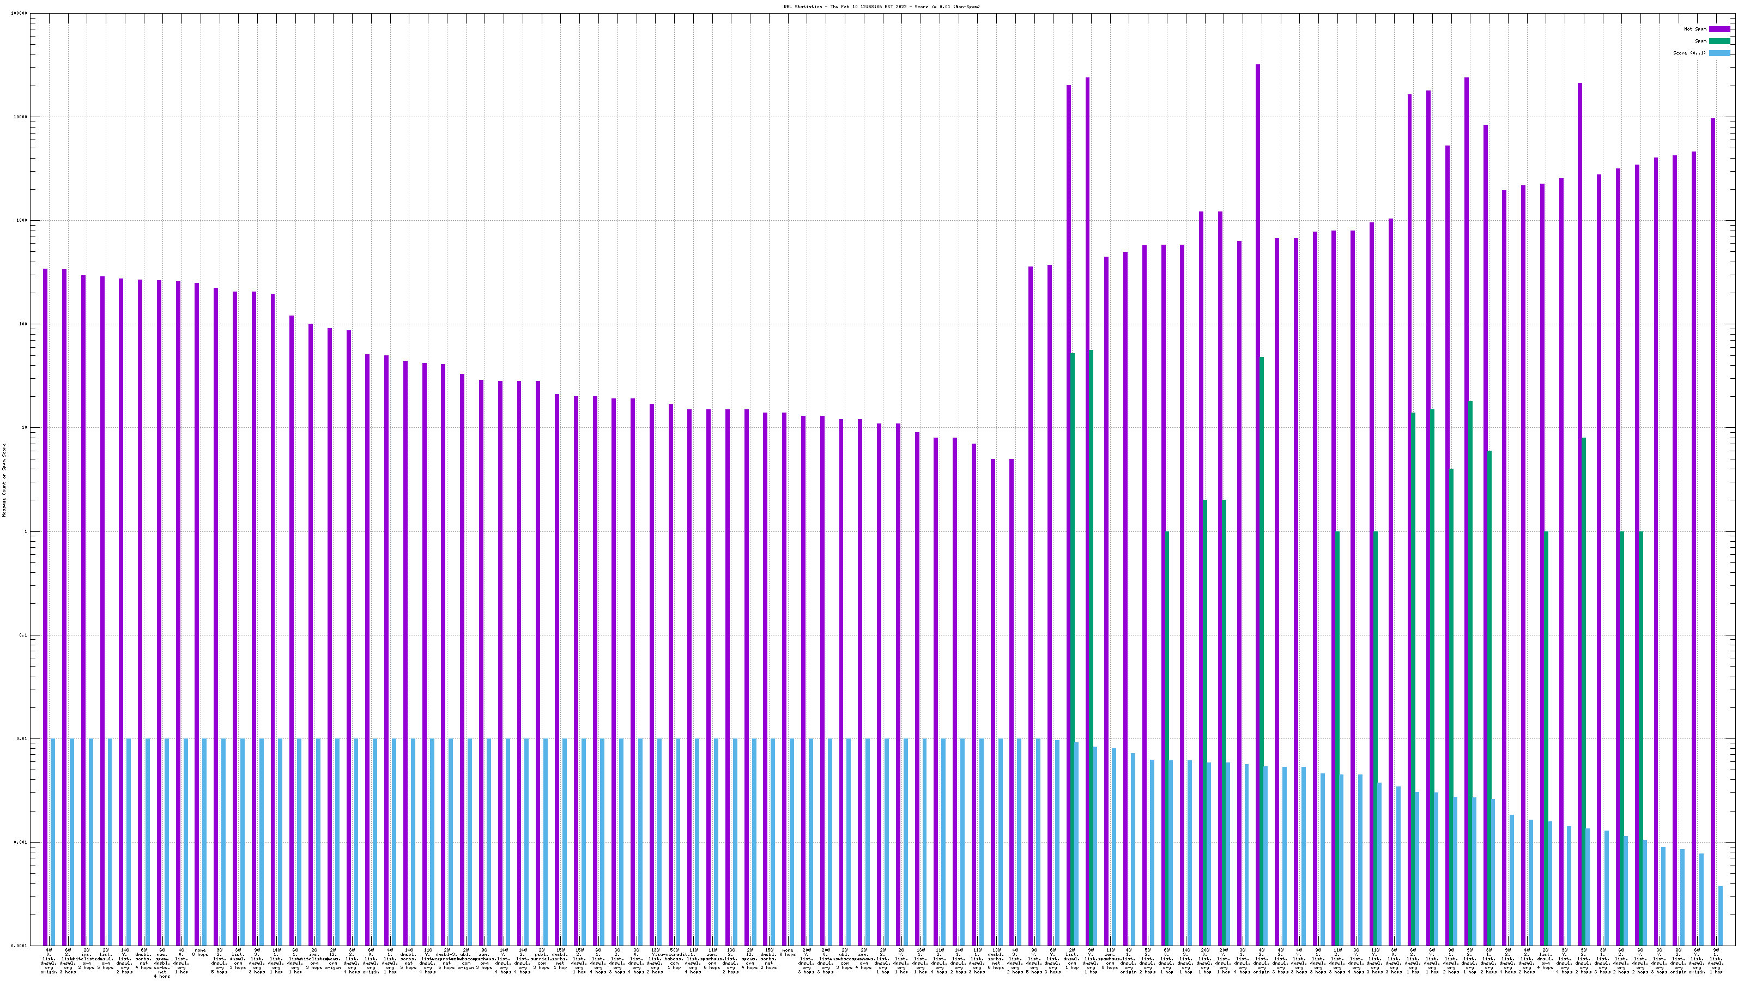Screen dimensions: 1744x981
Task: Click the 'none 8 hops' x-axis label
Action: coord(201,953)
